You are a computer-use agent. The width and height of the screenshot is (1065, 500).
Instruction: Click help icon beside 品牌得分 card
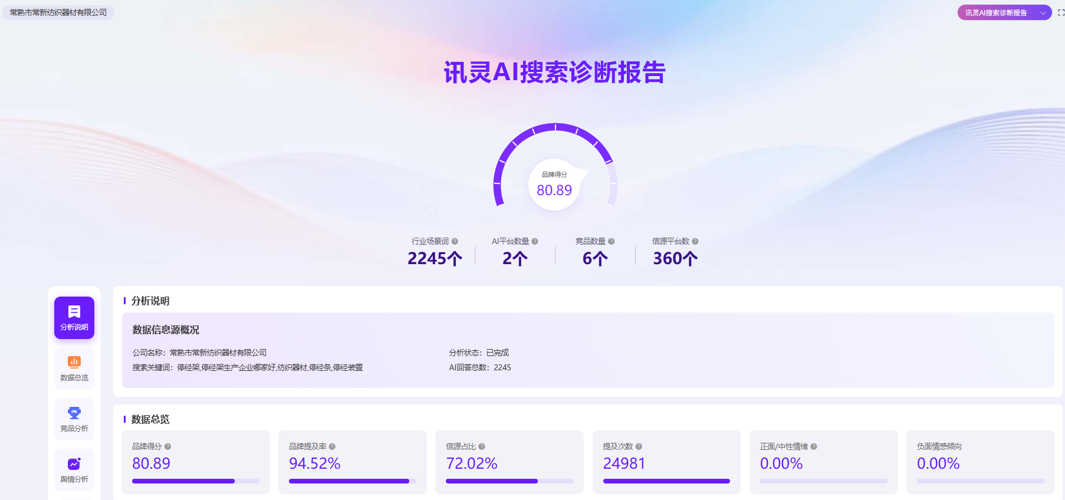168,446
